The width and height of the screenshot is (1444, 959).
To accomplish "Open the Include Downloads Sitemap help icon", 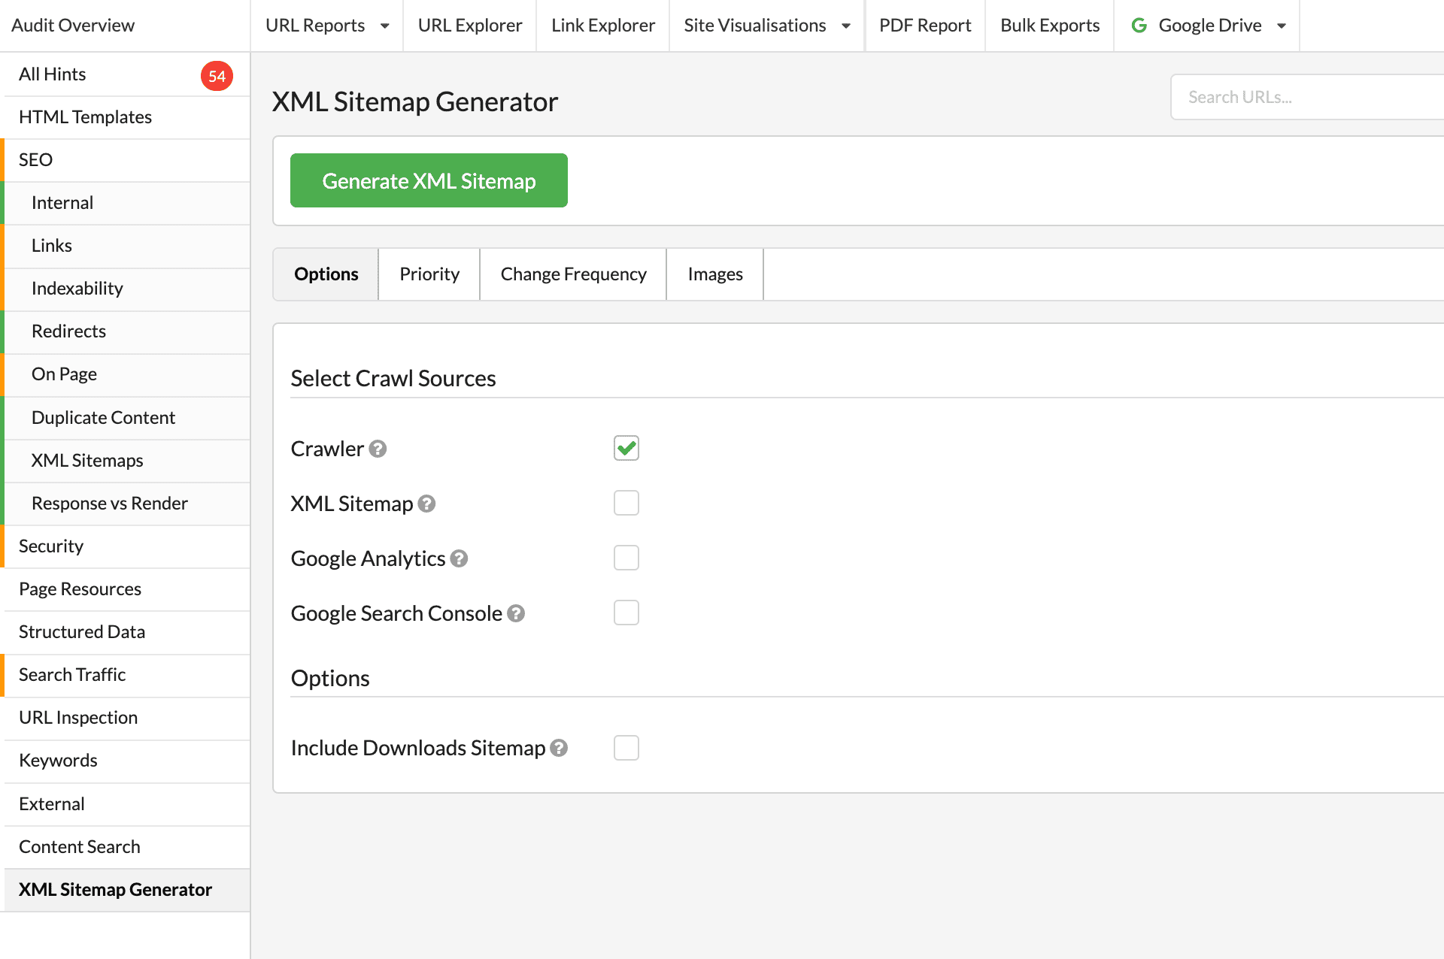I will pyautogui.click(x=559, y=748).
